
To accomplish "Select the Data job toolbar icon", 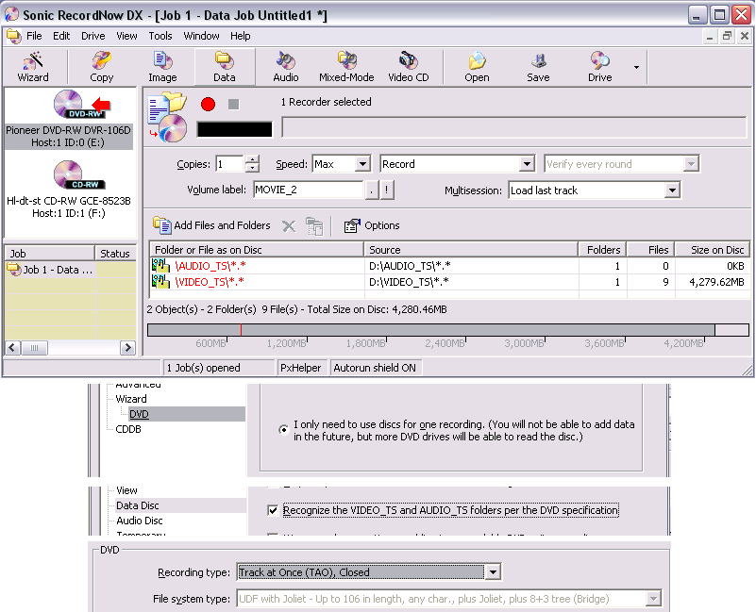I will coord(225,67).
